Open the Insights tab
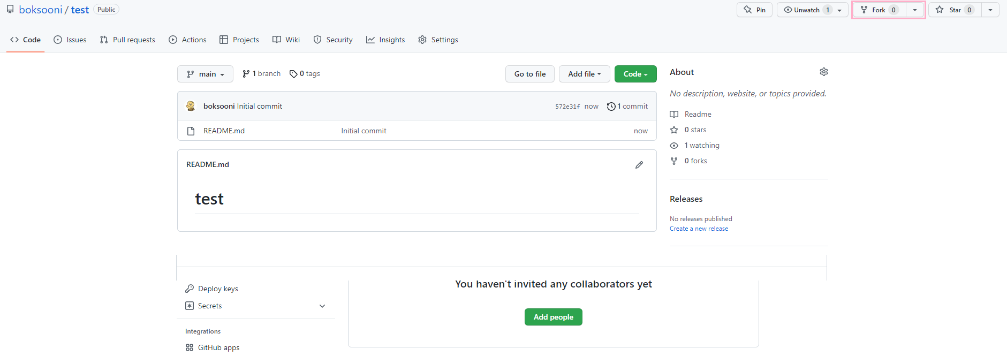 pyautogui.click(x=385, y=40)
